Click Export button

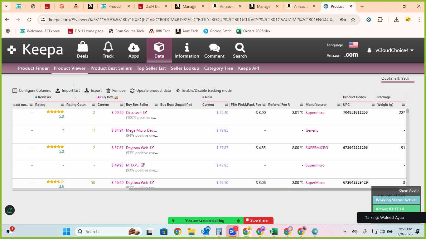pos(93,91)
